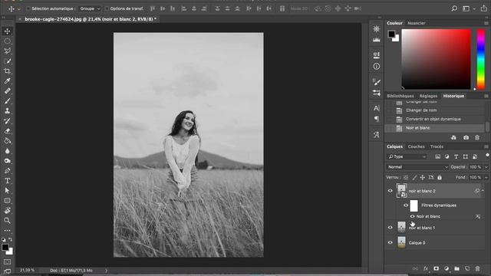This screenshot has width=491, height=276.
Task: Hide the Filtres dynamiques effects
Action: click(x=406, y=205)
